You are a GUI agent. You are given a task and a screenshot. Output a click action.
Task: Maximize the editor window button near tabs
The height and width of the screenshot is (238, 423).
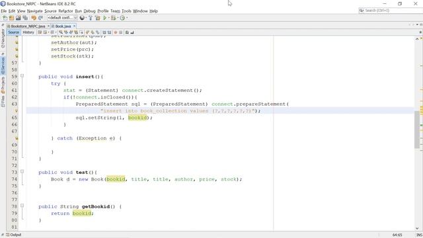(421, 24)
